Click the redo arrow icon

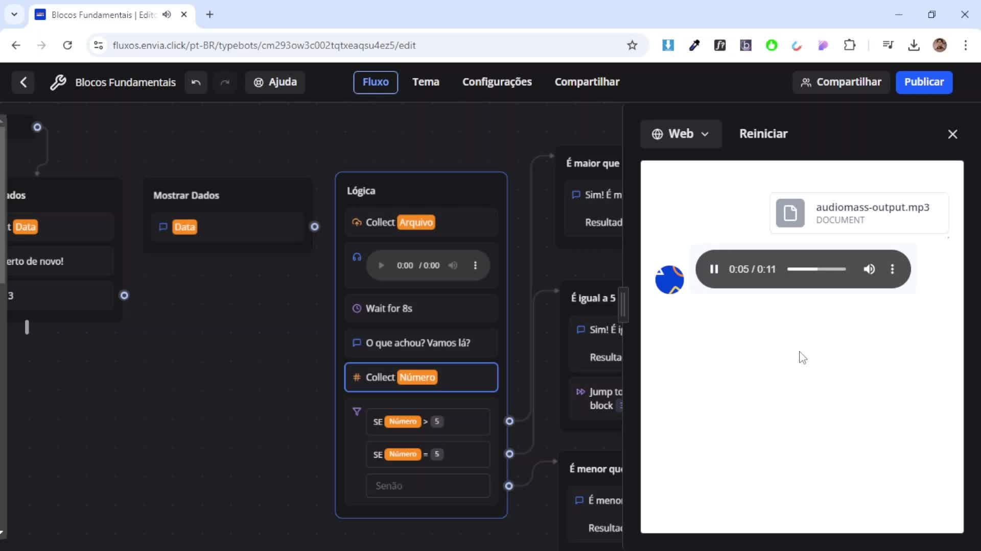point(225,82)
